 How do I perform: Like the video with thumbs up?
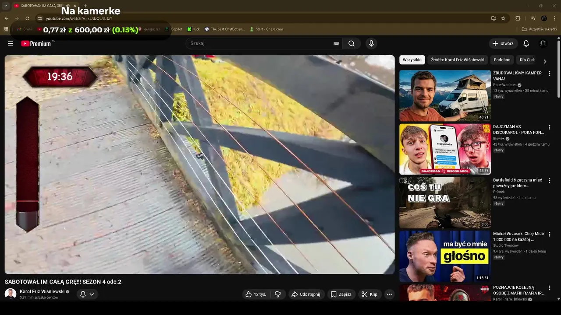pos(256,294)
